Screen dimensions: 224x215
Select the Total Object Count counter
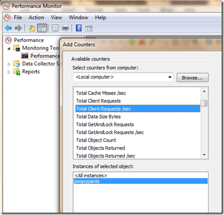pyautogui.click(x=96, y=140)
